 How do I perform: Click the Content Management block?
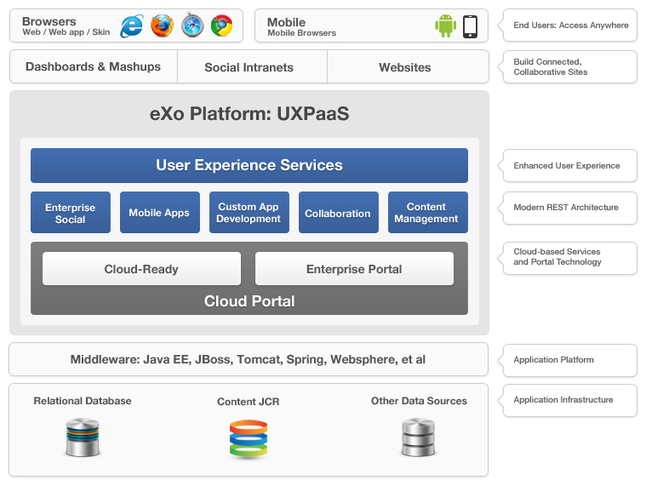point(428,213)
